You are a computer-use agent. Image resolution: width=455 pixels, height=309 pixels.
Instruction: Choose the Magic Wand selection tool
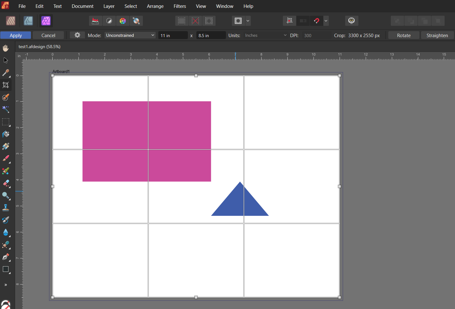click(x=6, y=110)
